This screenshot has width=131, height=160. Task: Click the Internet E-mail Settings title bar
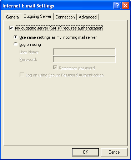point(57,6)
